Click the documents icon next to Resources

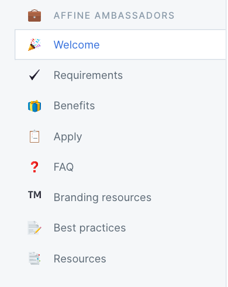click(34, 258)
